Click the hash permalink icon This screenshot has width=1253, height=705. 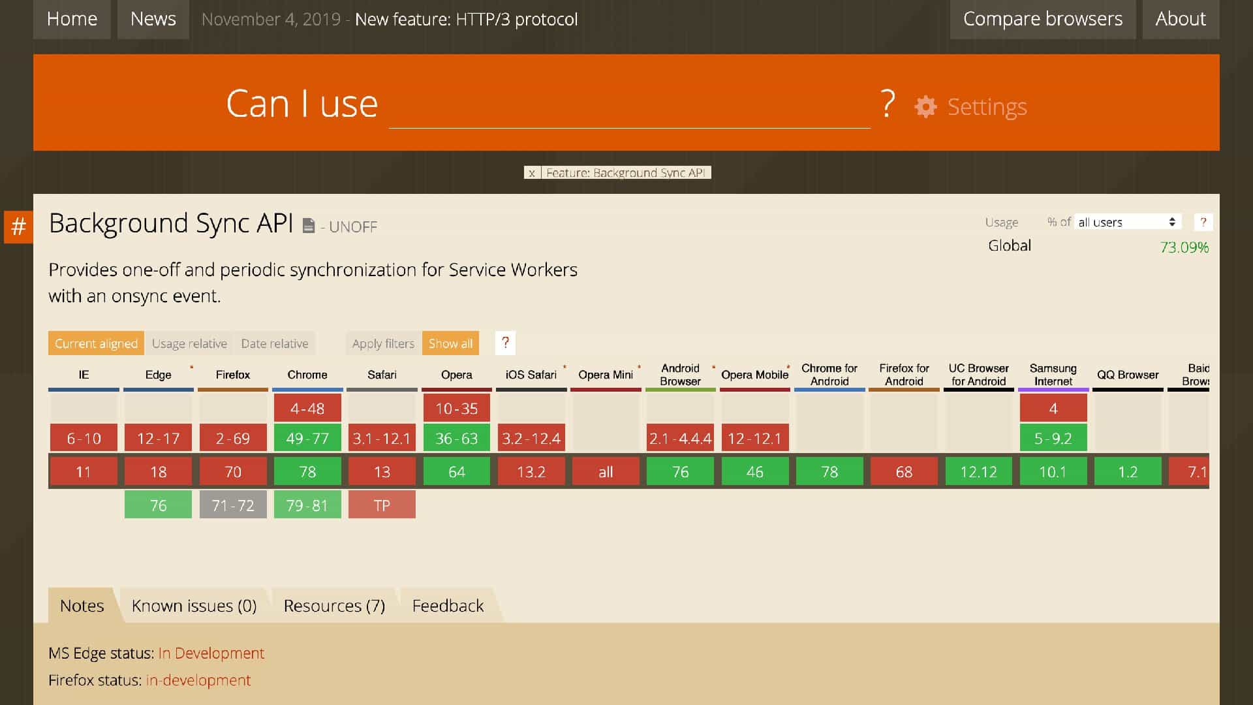click(18, 227)
